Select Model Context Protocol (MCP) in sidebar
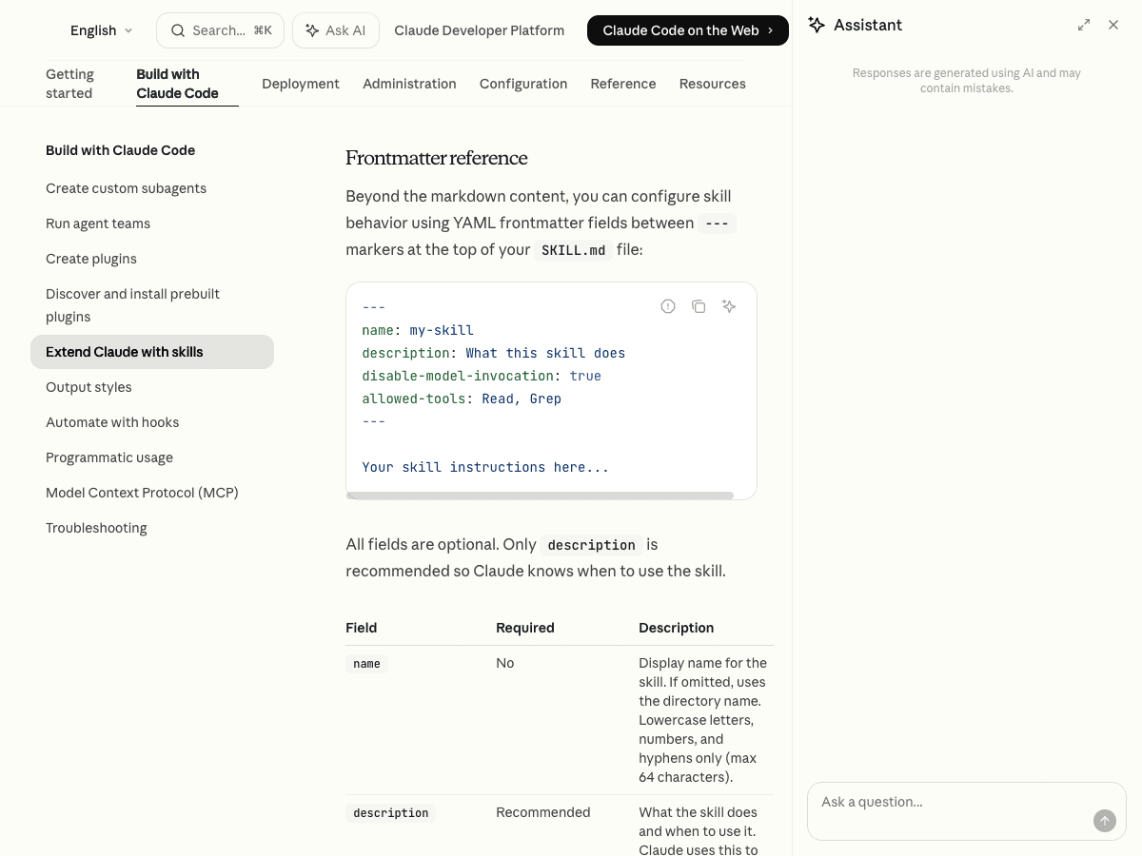 click(x=142, y=493)
